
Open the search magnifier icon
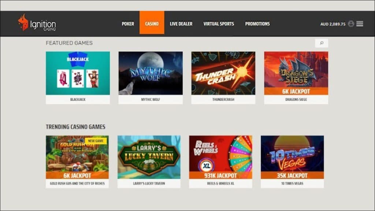tap(322, 43)
